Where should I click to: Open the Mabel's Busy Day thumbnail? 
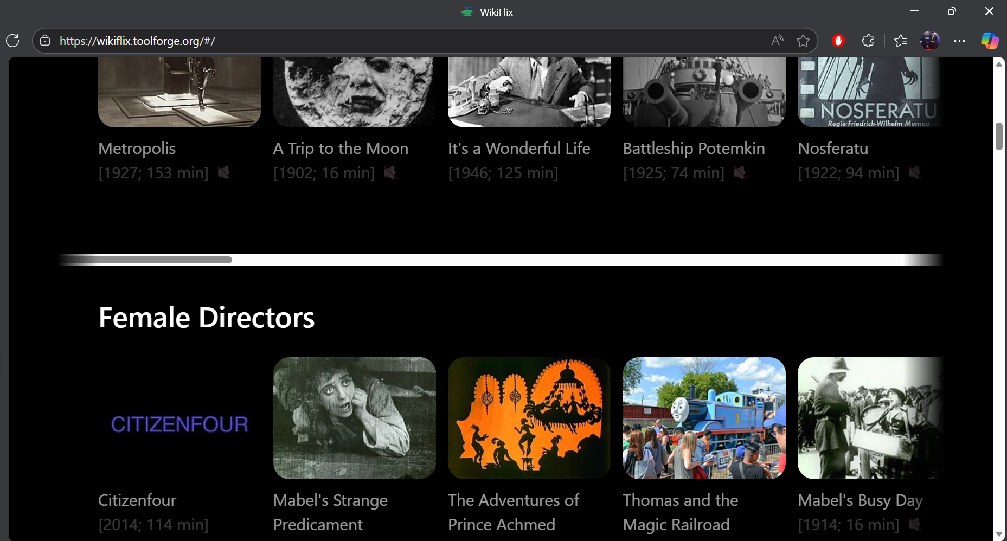click(x=870, y=418)
